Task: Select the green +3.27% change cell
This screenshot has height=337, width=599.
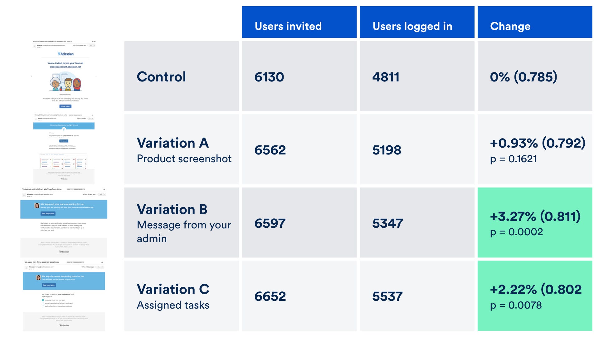Action: (x=535, y=222)
